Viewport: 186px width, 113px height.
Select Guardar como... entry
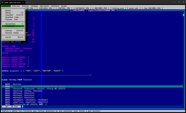coord(13,17)
